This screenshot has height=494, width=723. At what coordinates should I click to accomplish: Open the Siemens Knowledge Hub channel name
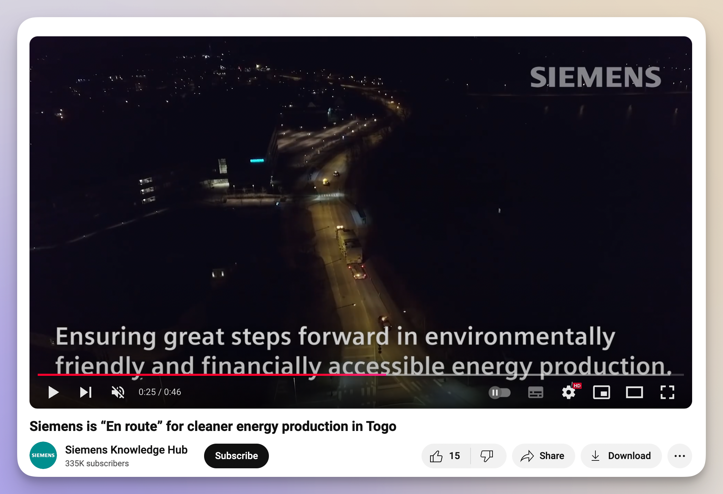click(126, 449)
